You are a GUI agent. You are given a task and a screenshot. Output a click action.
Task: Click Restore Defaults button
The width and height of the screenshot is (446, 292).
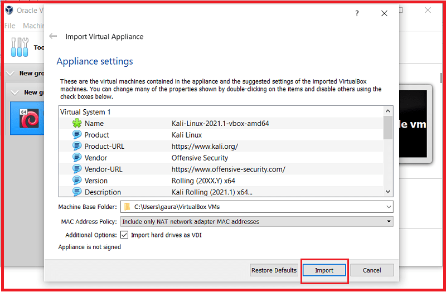pyautogui.click(x=274, y=270)
